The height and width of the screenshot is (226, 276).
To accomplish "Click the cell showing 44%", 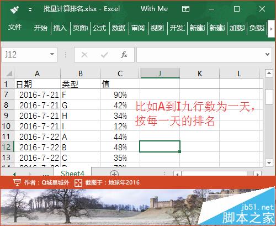I will coord(120,136).
